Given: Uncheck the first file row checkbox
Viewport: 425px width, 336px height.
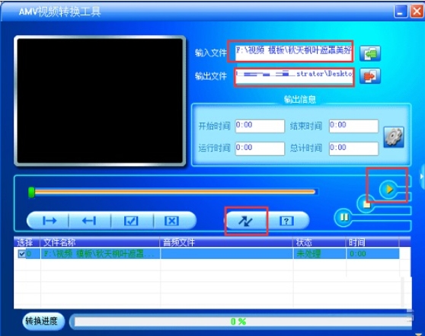Looking at the screenshot, I should [x=21, y=254].
